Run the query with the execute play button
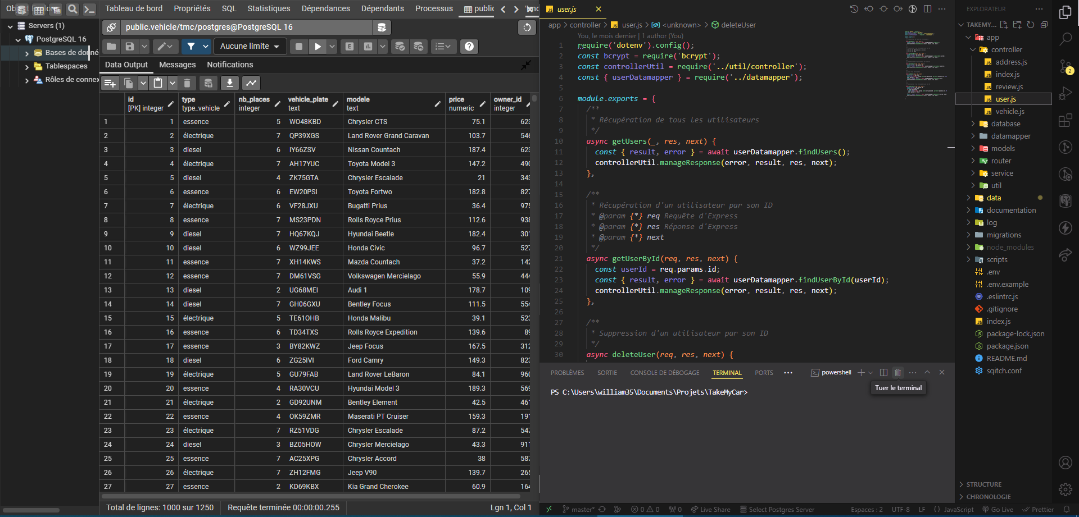 pyautogui.click(x=318, y=47)
